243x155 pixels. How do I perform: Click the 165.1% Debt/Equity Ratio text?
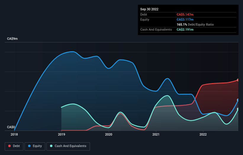(195, 24)
